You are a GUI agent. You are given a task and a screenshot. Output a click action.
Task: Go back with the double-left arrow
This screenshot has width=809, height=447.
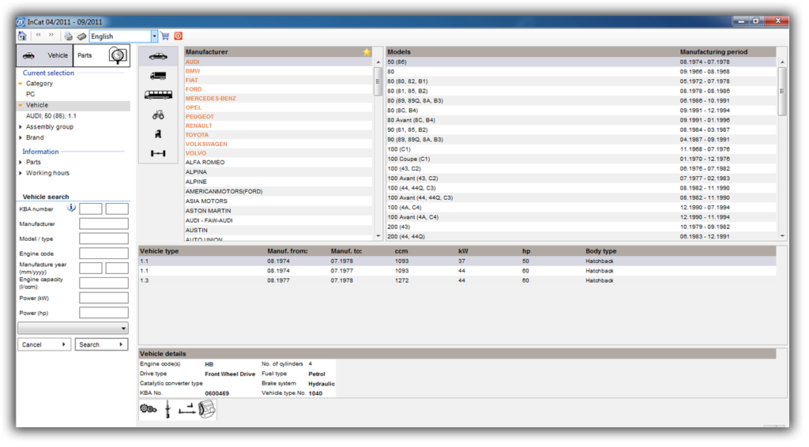[x=38, y=35]
